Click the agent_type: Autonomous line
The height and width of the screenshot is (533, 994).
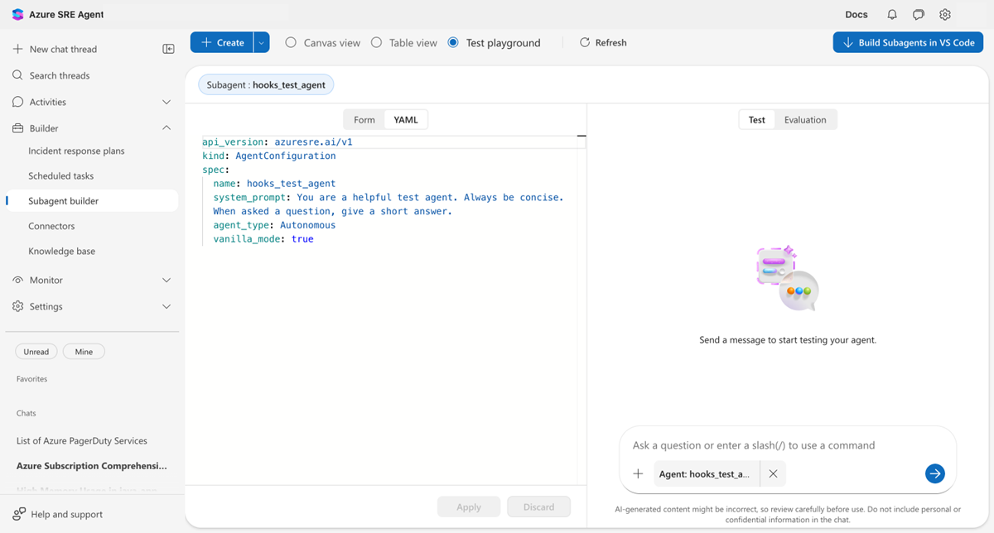[274, 225]
